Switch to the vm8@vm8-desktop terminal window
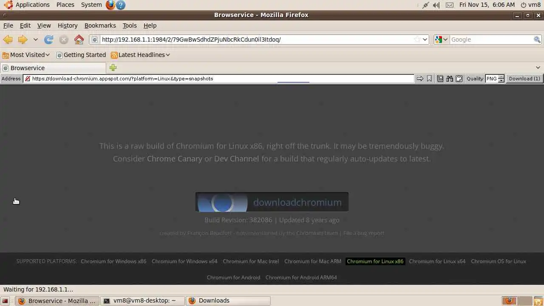 pos(143,300)
